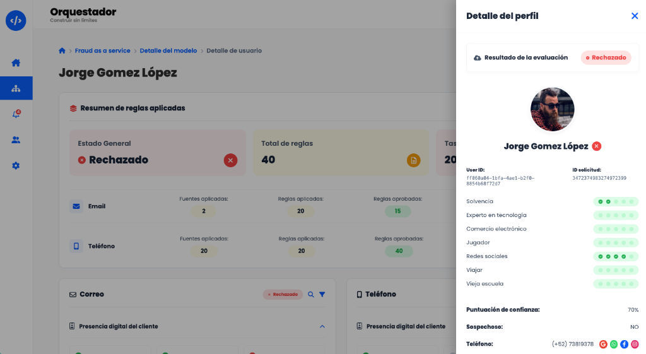This screenshot has width=646, height=354.
Task: Click the mobile icon beside Teléfono panel heading
Action: [x=359, y=295]
